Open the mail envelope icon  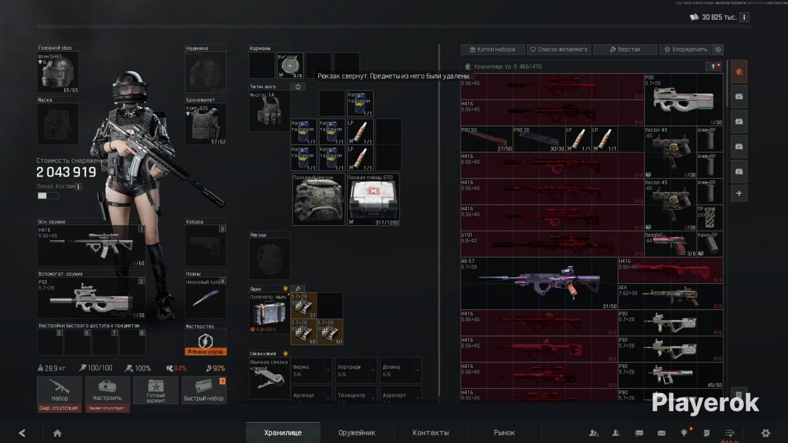click(x=661, y=433)
